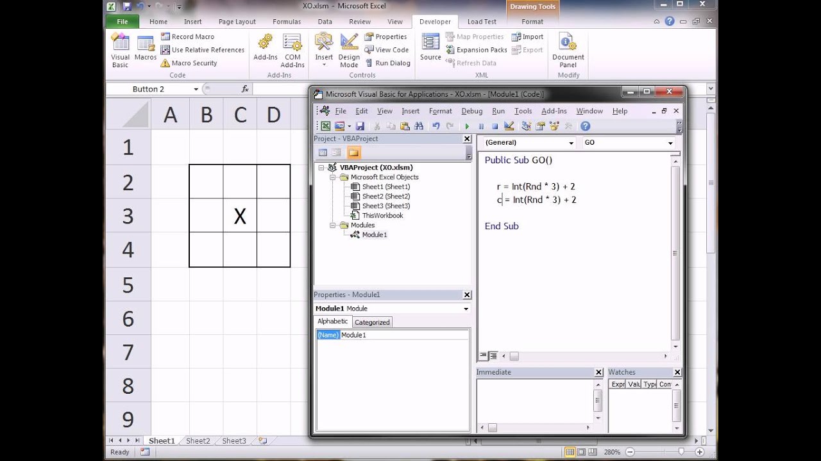
Task: Click the fx insert function icon
Action: click(245, 89)
